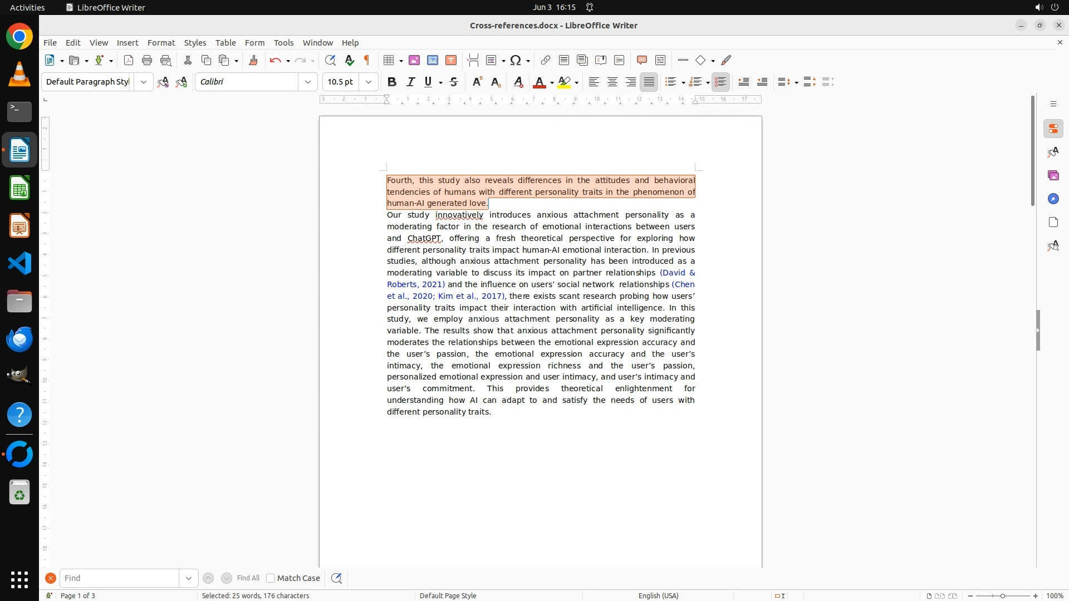The image size is (1069, 601).
Task: Click the Strikethrough formatting icon
Action: [x=454, y=82]
